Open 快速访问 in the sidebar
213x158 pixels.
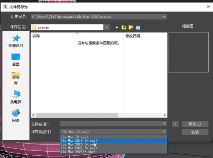pyautogui.click(x=16, y=41)
